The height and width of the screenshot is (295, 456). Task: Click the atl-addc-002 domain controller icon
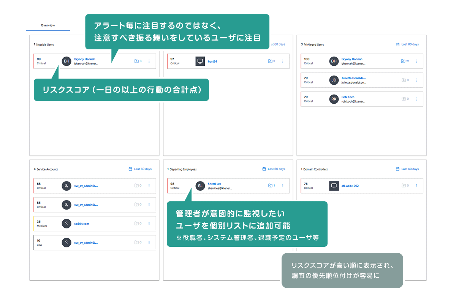click(x=334, y=186)
